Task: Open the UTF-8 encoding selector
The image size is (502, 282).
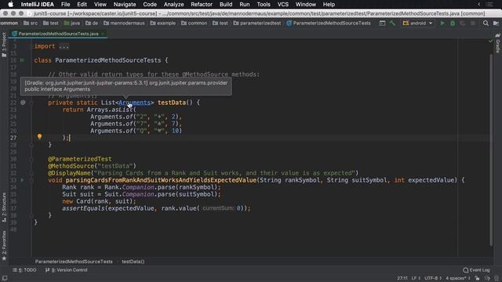Action: [x=433, y=278]
